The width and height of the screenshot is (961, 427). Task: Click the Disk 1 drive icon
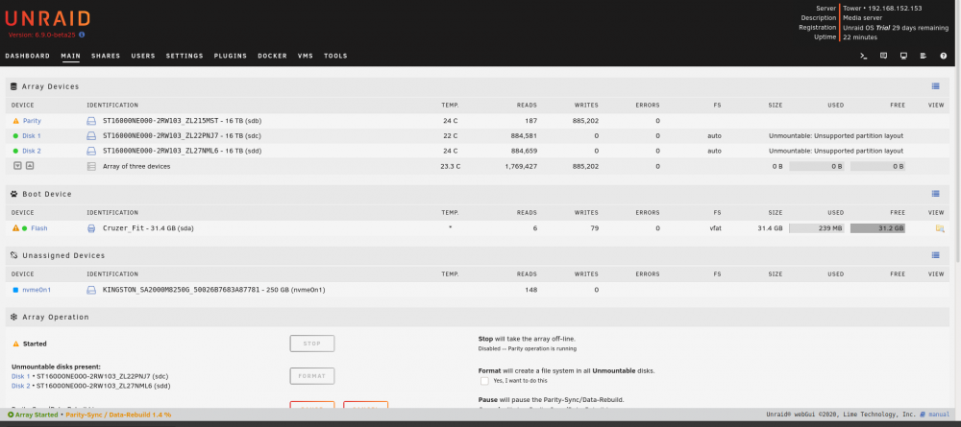(91, 136)
